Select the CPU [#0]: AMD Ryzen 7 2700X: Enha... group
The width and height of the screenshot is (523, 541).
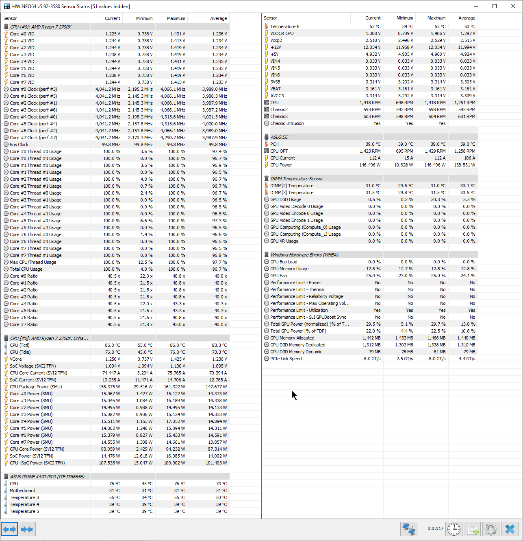pos(115,338)
